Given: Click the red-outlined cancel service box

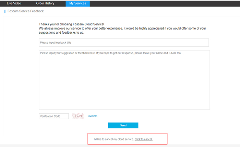Looking at the screenshot, I should pos(127,139).
